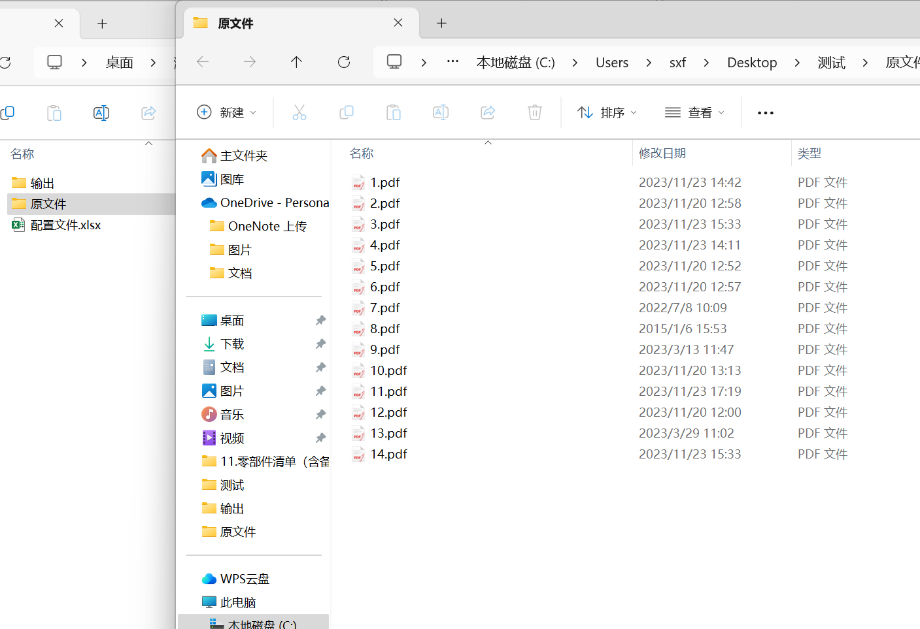Click the pin icon beside 音乐
The height and width of the screenshot is (629, 920).
320,414
